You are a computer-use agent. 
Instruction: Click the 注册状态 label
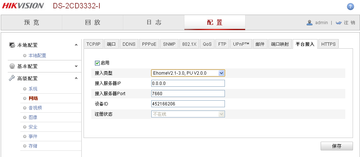point(103,114)
